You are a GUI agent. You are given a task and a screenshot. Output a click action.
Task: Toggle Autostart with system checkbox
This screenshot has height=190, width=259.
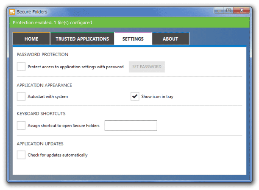21,97
